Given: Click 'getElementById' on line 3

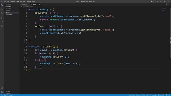Looking at the screenshot, I should click(91, 16).
